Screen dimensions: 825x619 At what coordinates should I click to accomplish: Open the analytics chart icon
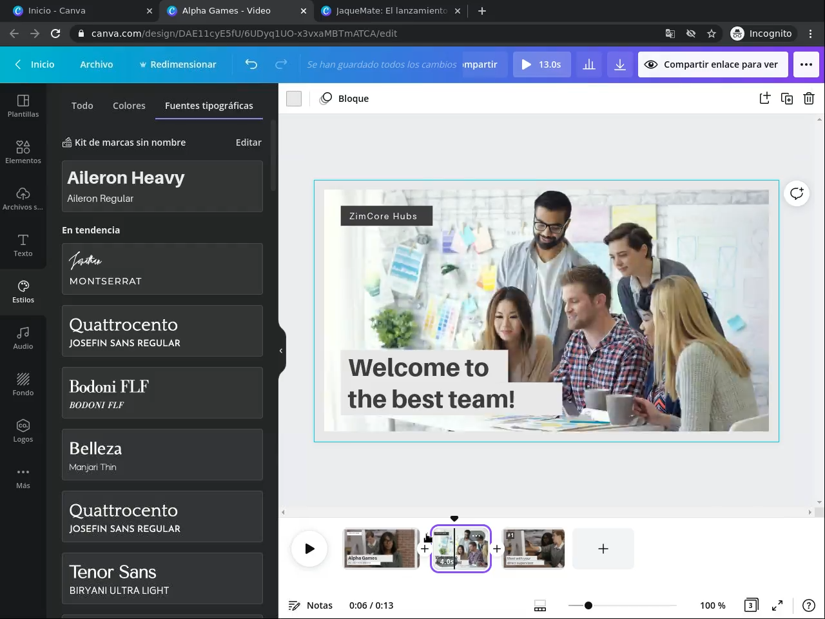[x=589, y=64]
